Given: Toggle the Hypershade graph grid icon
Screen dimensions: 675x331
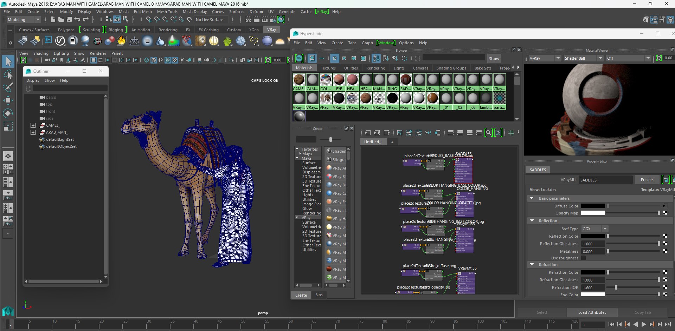Looking at the screenshot, I should pyautogui.click(x=511, y=133).
